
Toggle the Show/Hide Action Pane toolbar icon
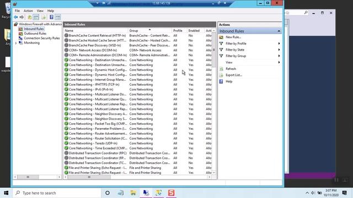coord(57,17)
